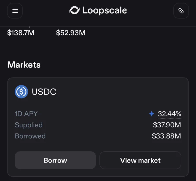Click the USDC market name label
Viewport: 196px width, 181px height.
44,92
